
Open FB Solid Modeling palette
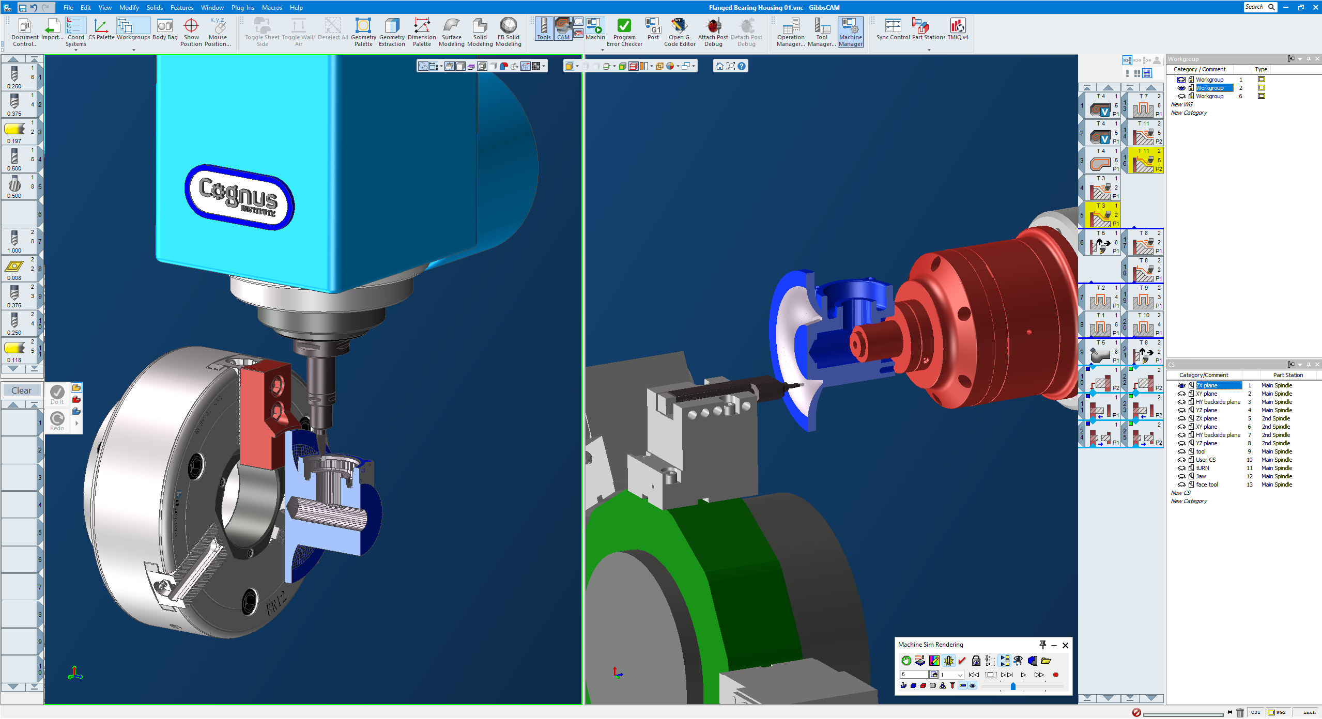pyautogui.click(x=508, y=32)
